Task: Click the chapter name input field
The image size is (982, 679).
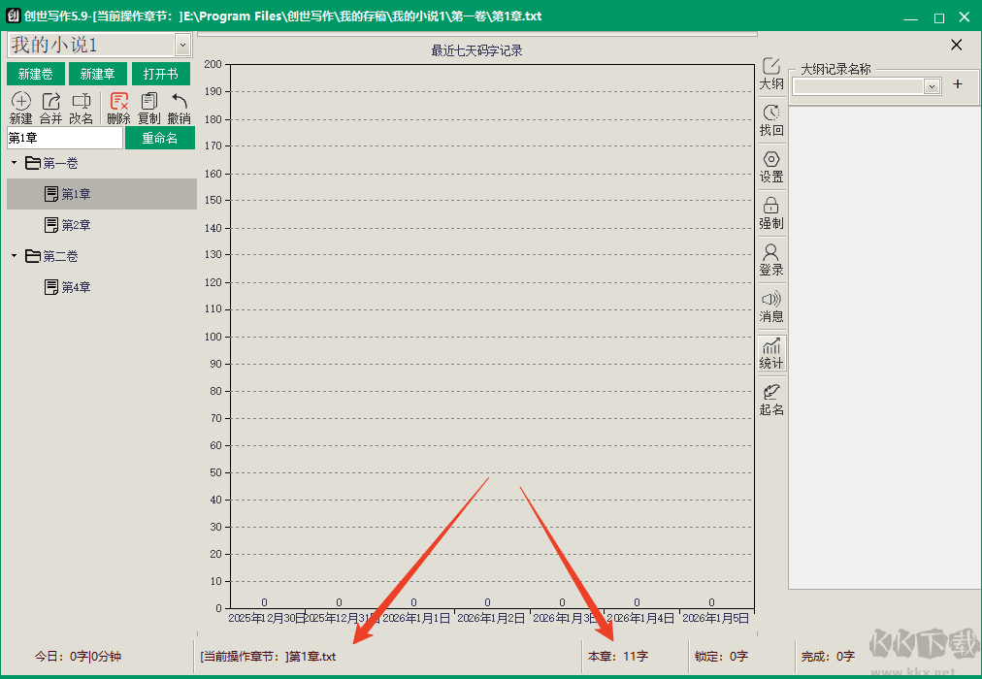Action: click(64, 138)
